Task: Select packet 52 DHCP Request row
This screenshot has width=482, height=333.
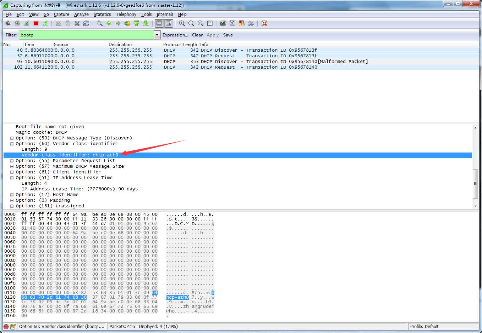Action: point(241,56)
